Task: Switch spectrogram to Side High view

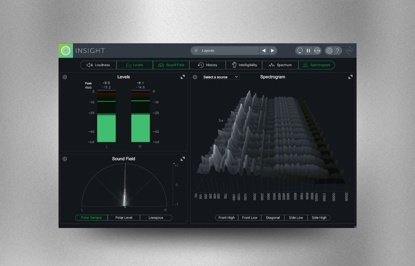Action: (x=319, y=218)
